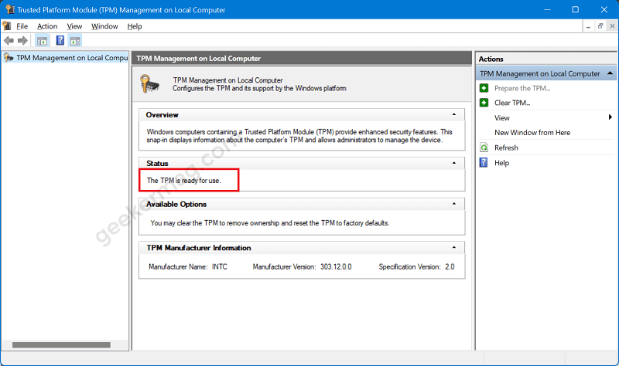Minimize the inner MDI child window
Screen dimensions: 619x366
588,26
